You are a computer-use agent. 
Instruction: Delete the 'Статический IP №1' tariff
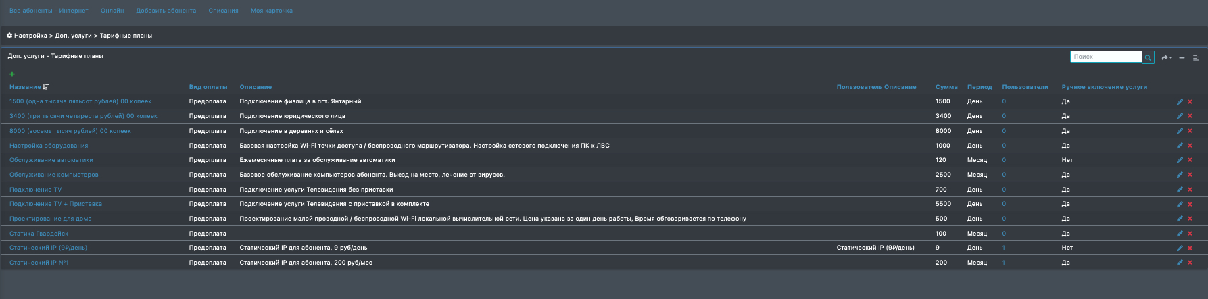1190,263
